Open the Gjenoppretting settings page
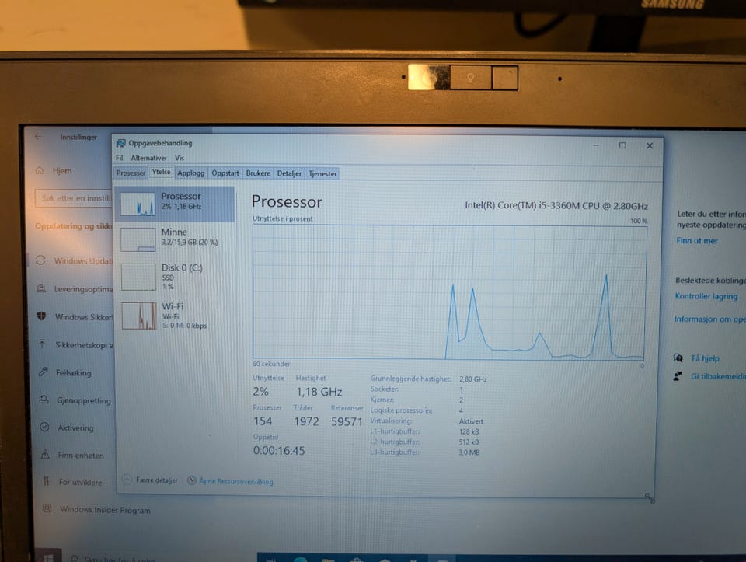This screenshot has width=746, height=562. pyautogui.click(x=84, y=400)
